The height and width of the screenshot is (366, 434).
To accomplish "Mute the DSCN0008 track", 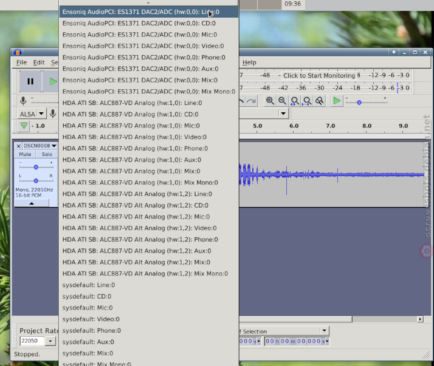I will [x=25, y=154].
